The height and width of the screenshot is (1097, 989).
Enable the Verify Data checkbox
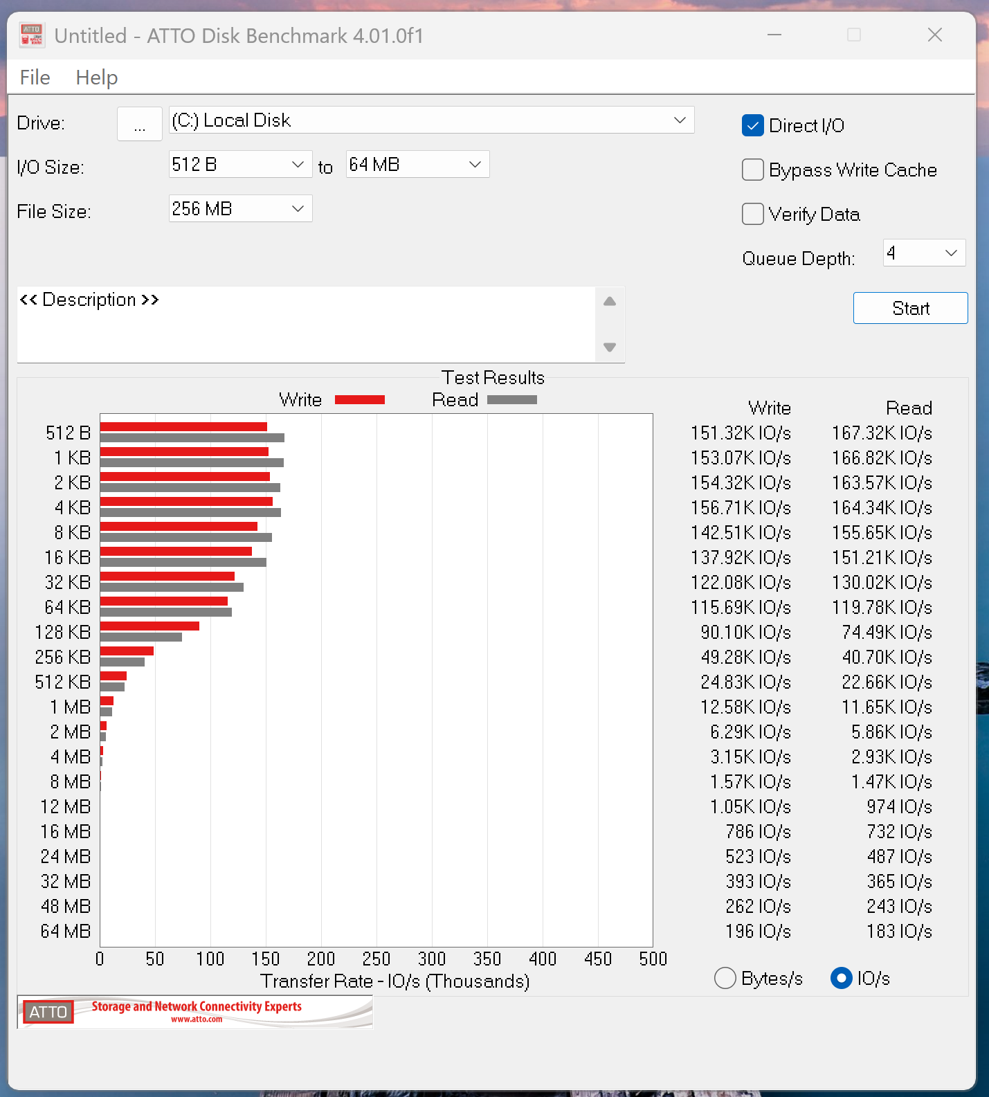tap(752, 215)
